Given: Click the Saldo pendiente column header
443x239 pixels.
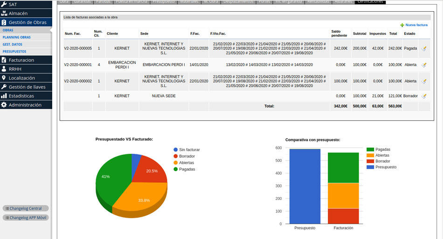Looking at the screenshot, I should pos(339,33).
